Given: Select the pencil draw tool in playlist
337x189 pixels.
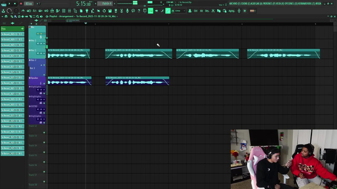Looking at the screenshot, I should (x=12, y=17).
